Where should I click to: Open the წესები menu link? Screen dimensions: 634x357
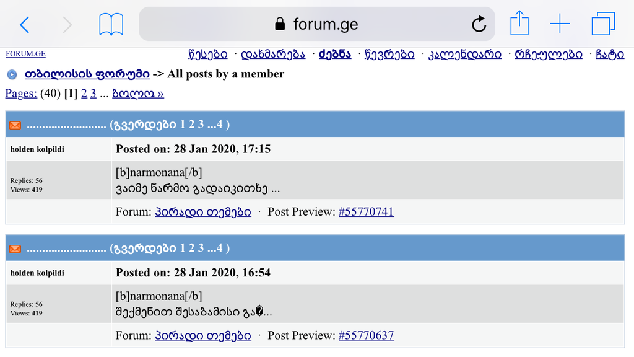click(x=208, y=55)
